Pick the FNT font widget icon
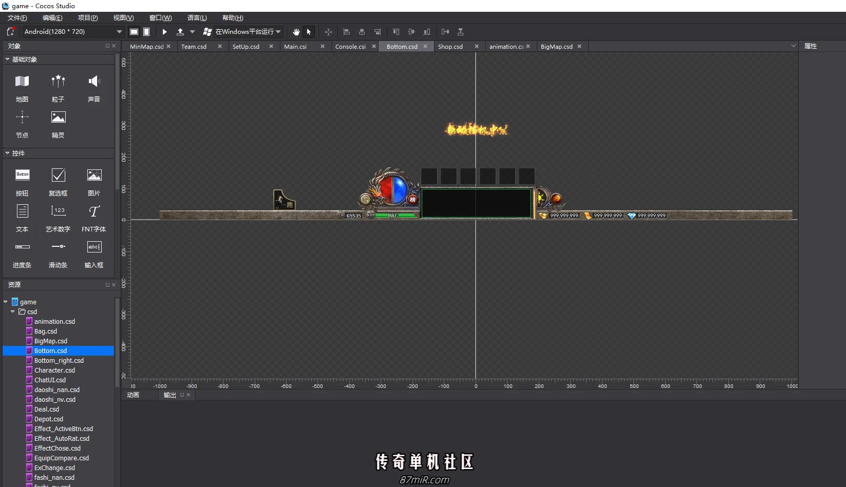This screenshot has height=487, width=846. pyautogui.click(x=94, y=211)
